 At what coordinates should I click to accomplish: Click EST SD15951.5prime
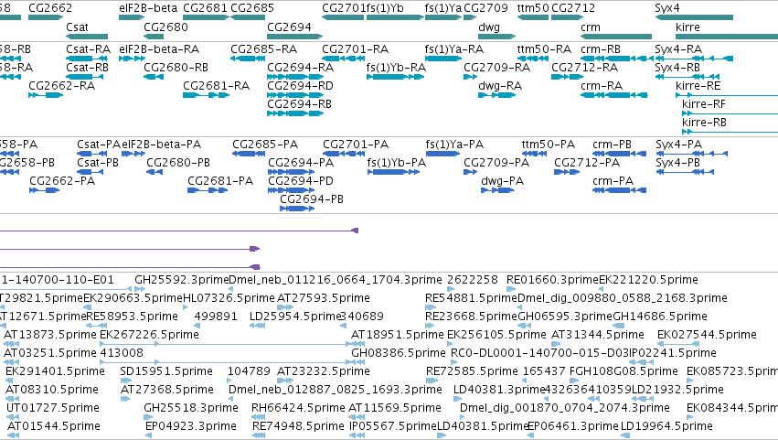[125, 381]
